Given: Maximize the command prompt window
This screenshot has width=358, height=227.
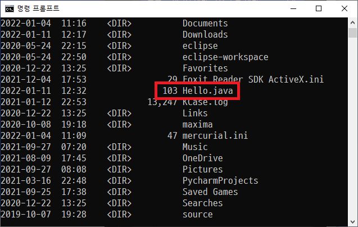Looking at the screenshot, I should tap(319, 8).
